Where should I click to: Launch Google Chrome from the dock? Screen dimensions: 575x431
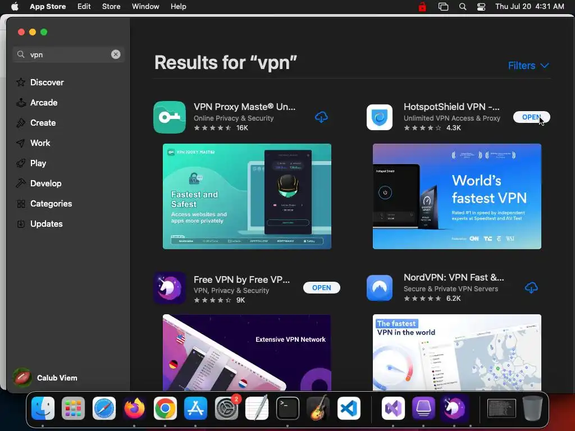click(x=165, y=409)
